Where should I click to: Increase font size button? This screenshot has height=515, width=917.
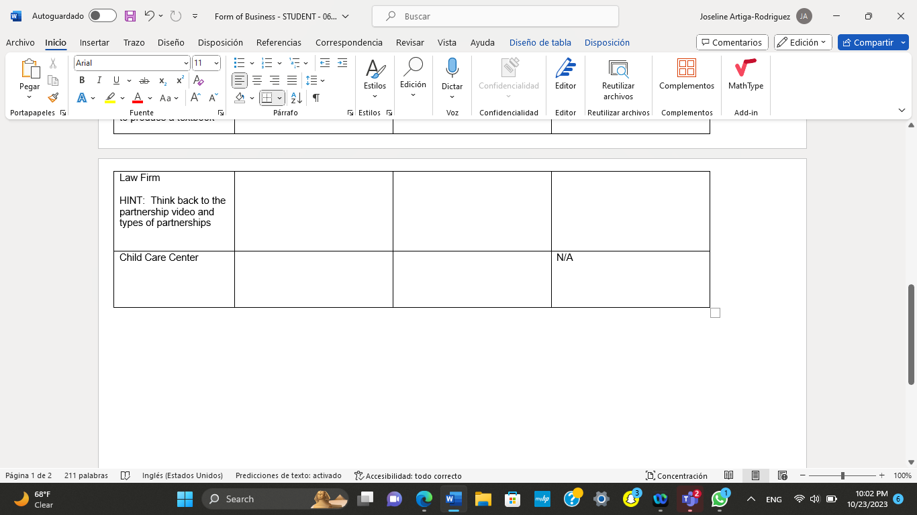tap(195, 98)
